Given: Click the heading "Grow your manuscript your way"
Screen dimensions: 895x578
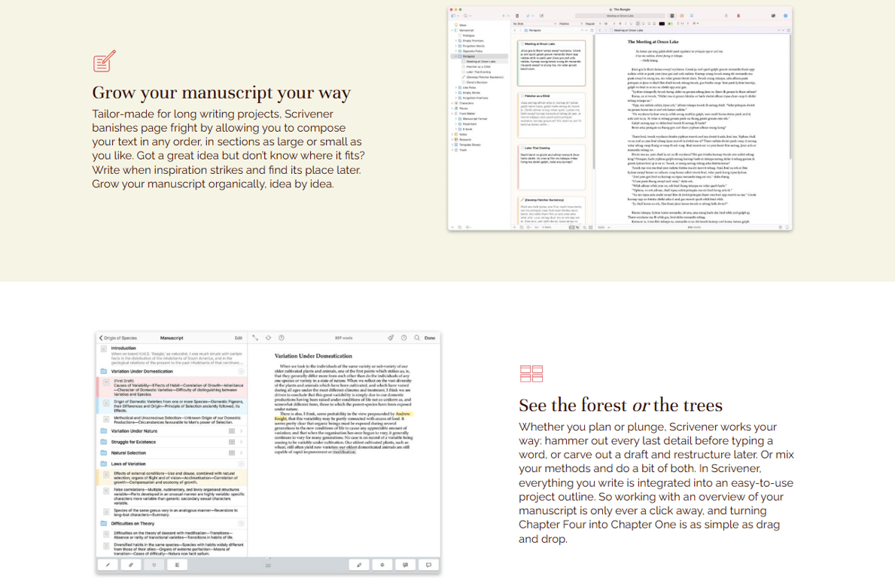Looking at the screenshot, I should (221, 92).
